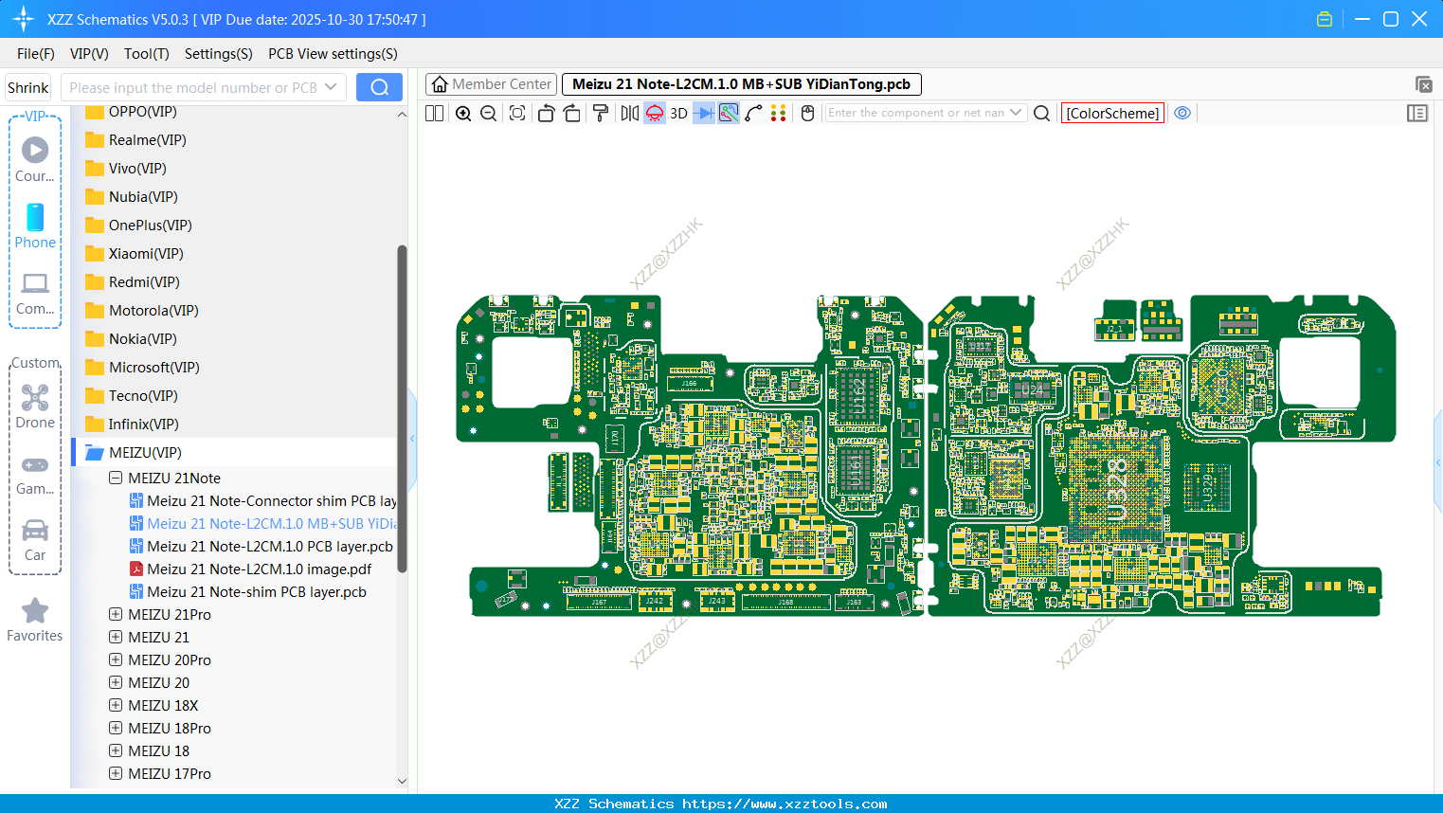Toggle the eye visibility icon
This screenshot has height=813, width=1443.
click(1182, 113)
